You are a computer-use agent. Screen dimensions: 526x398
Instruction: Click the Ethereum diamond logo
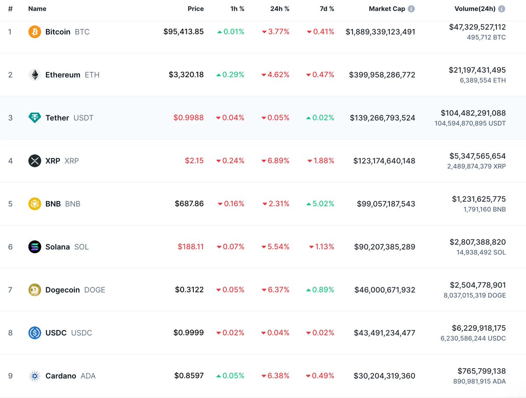(x=35, y=75)
